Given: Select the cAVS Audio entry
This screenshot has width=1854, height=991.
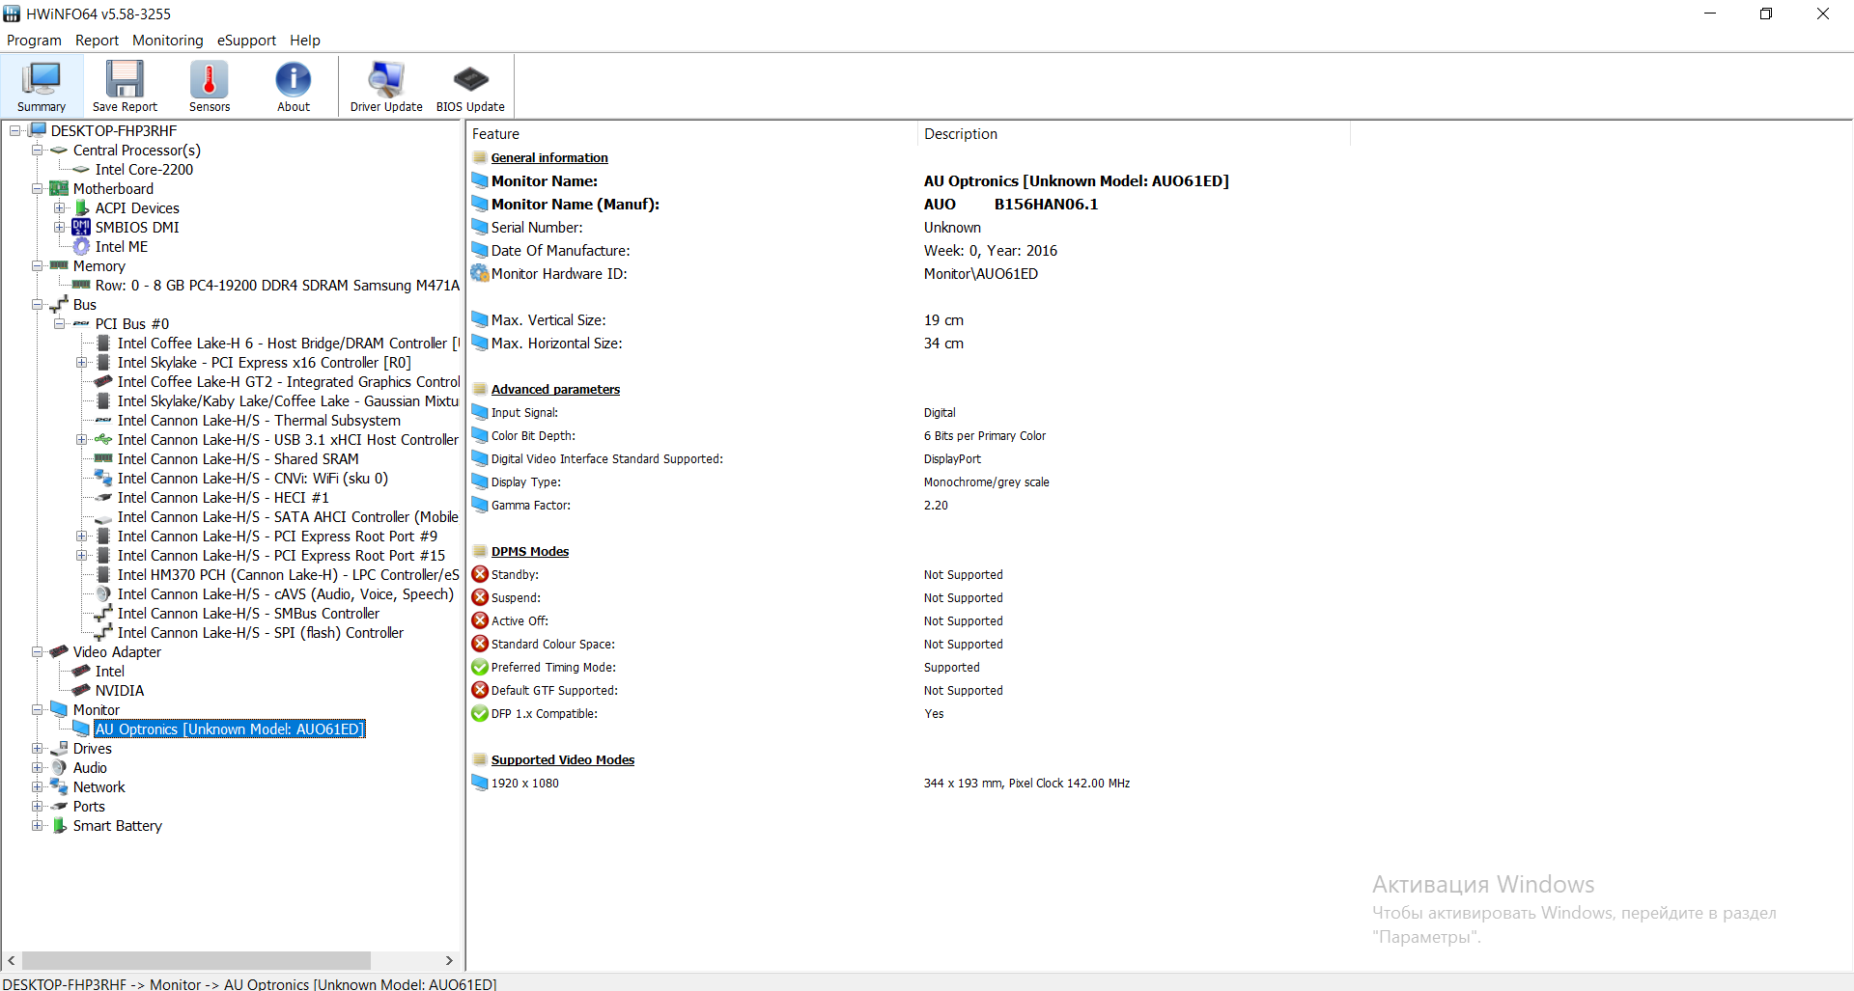Looking at the screenshot, I should click(x=286, y=594).
